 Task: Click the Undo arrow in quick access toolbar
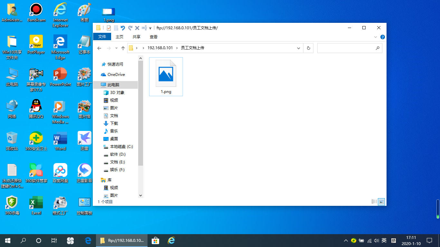pos(123,28)
